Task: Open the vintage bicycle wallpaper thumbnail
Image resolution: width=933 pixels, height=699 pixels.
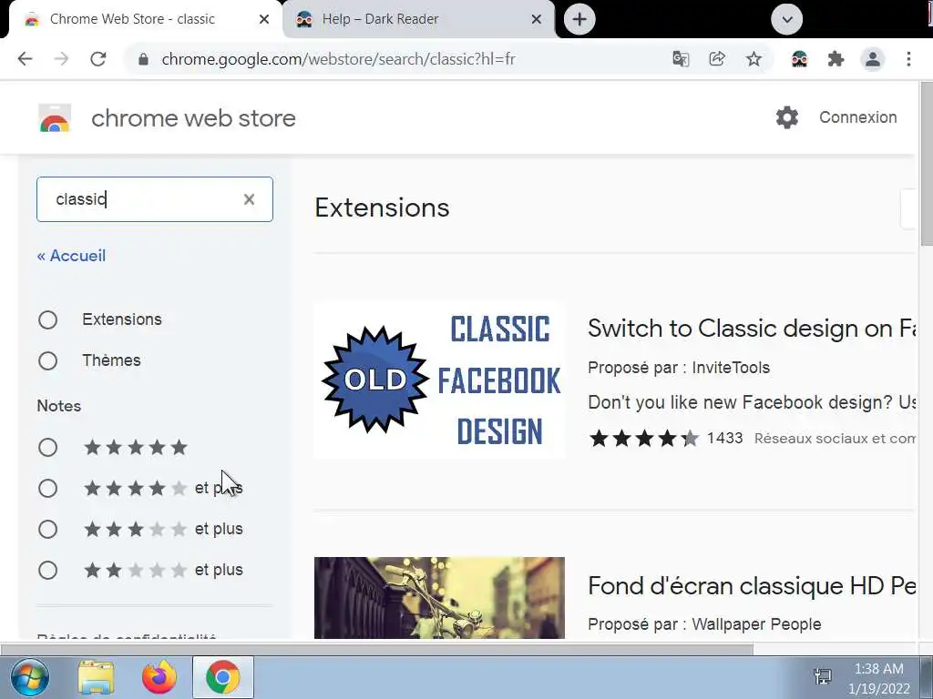Action: click(x=439, y=597)
